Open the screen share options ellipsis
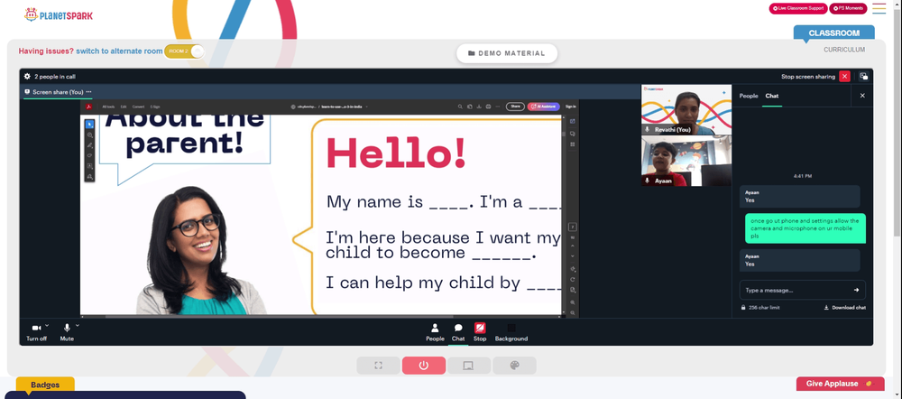 88,92
